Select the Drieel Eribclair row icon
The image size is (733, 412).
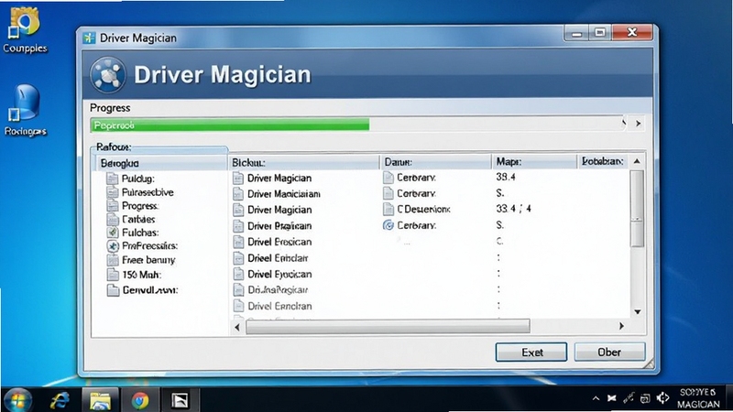point(238,258)
